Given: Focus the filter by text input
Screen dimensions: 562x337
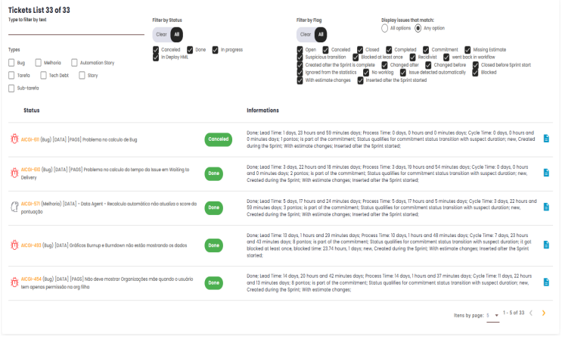Looking at the screenshot, I should click(76, 30).
